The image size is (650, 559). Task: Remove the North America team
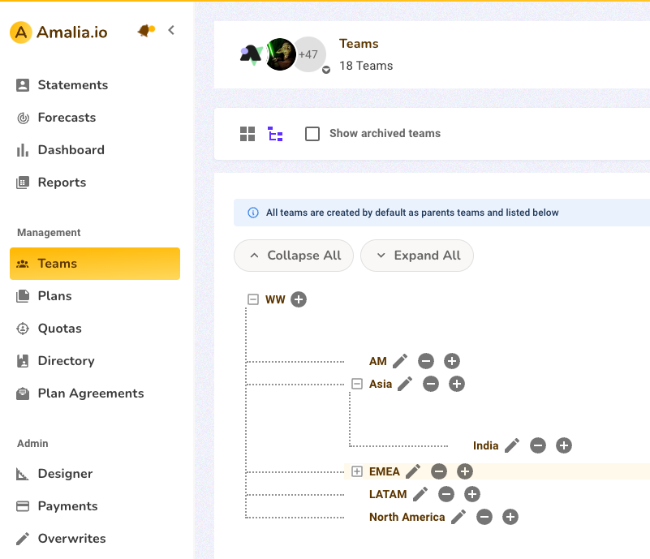coord(484,517)
